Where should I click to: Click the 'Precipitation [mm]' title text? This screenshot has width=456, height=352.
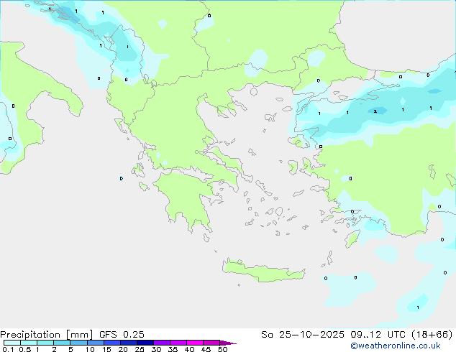click(x=47, y=335)
